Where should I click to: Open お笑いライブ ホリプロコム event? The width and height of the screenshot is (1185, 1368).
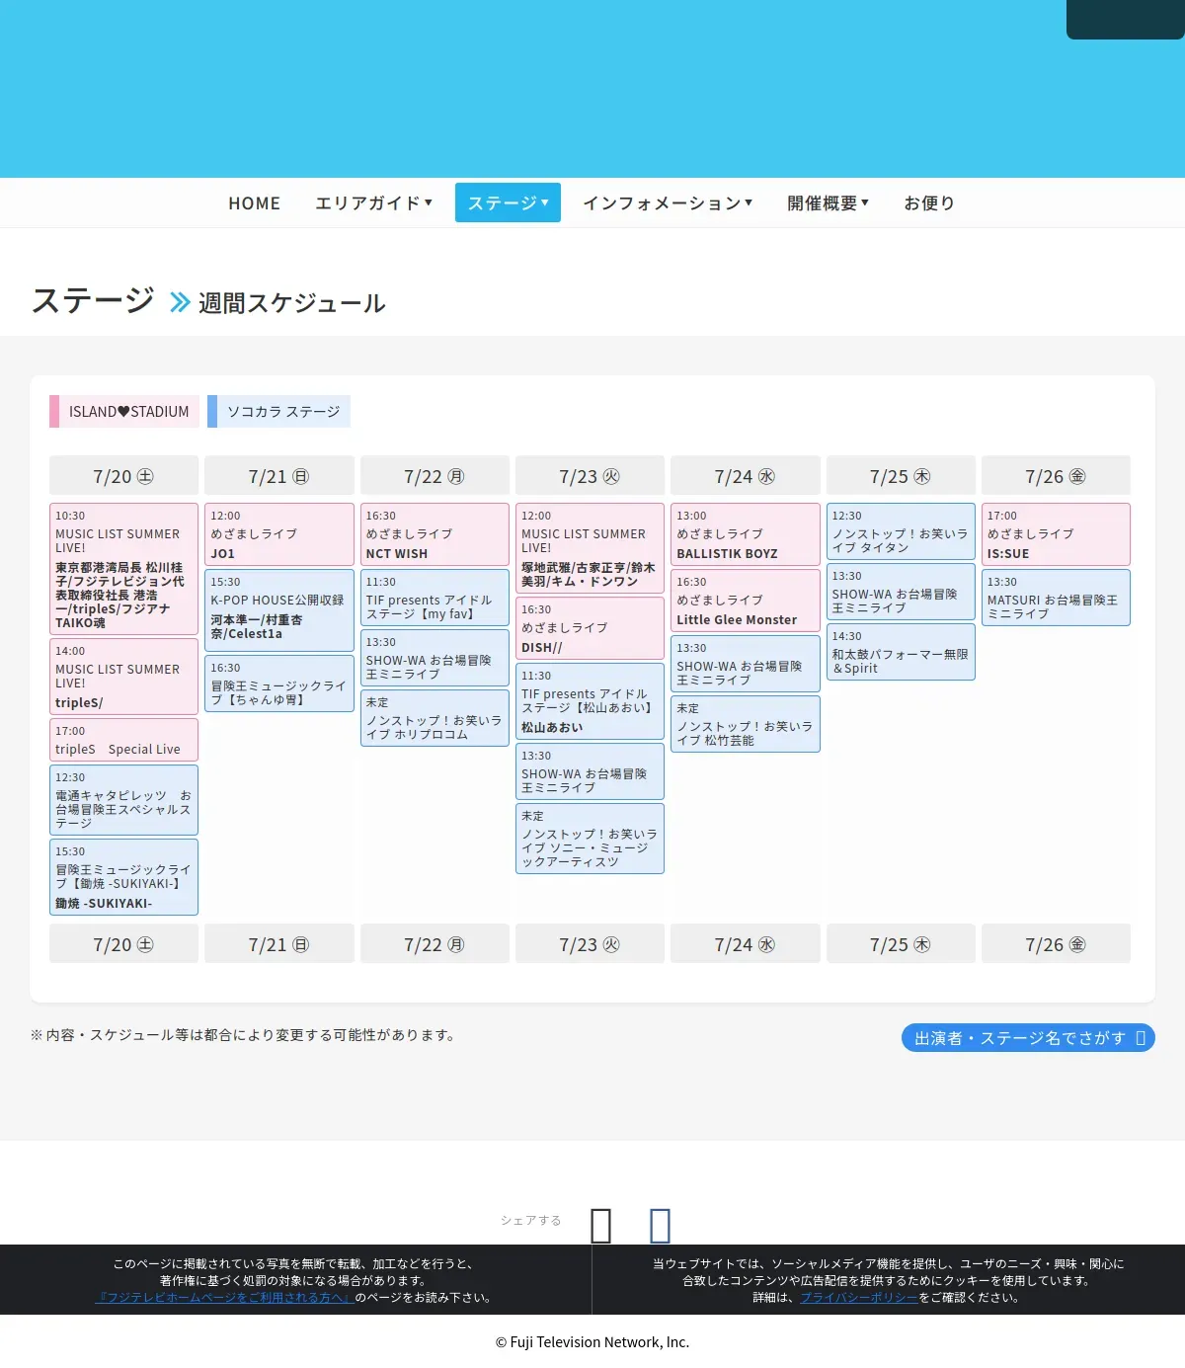(434, 718)
